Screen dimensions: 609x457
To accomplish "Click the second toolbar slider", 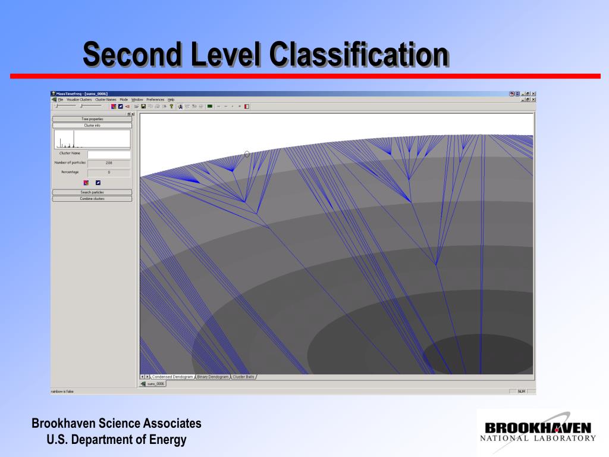I will 91,106.
